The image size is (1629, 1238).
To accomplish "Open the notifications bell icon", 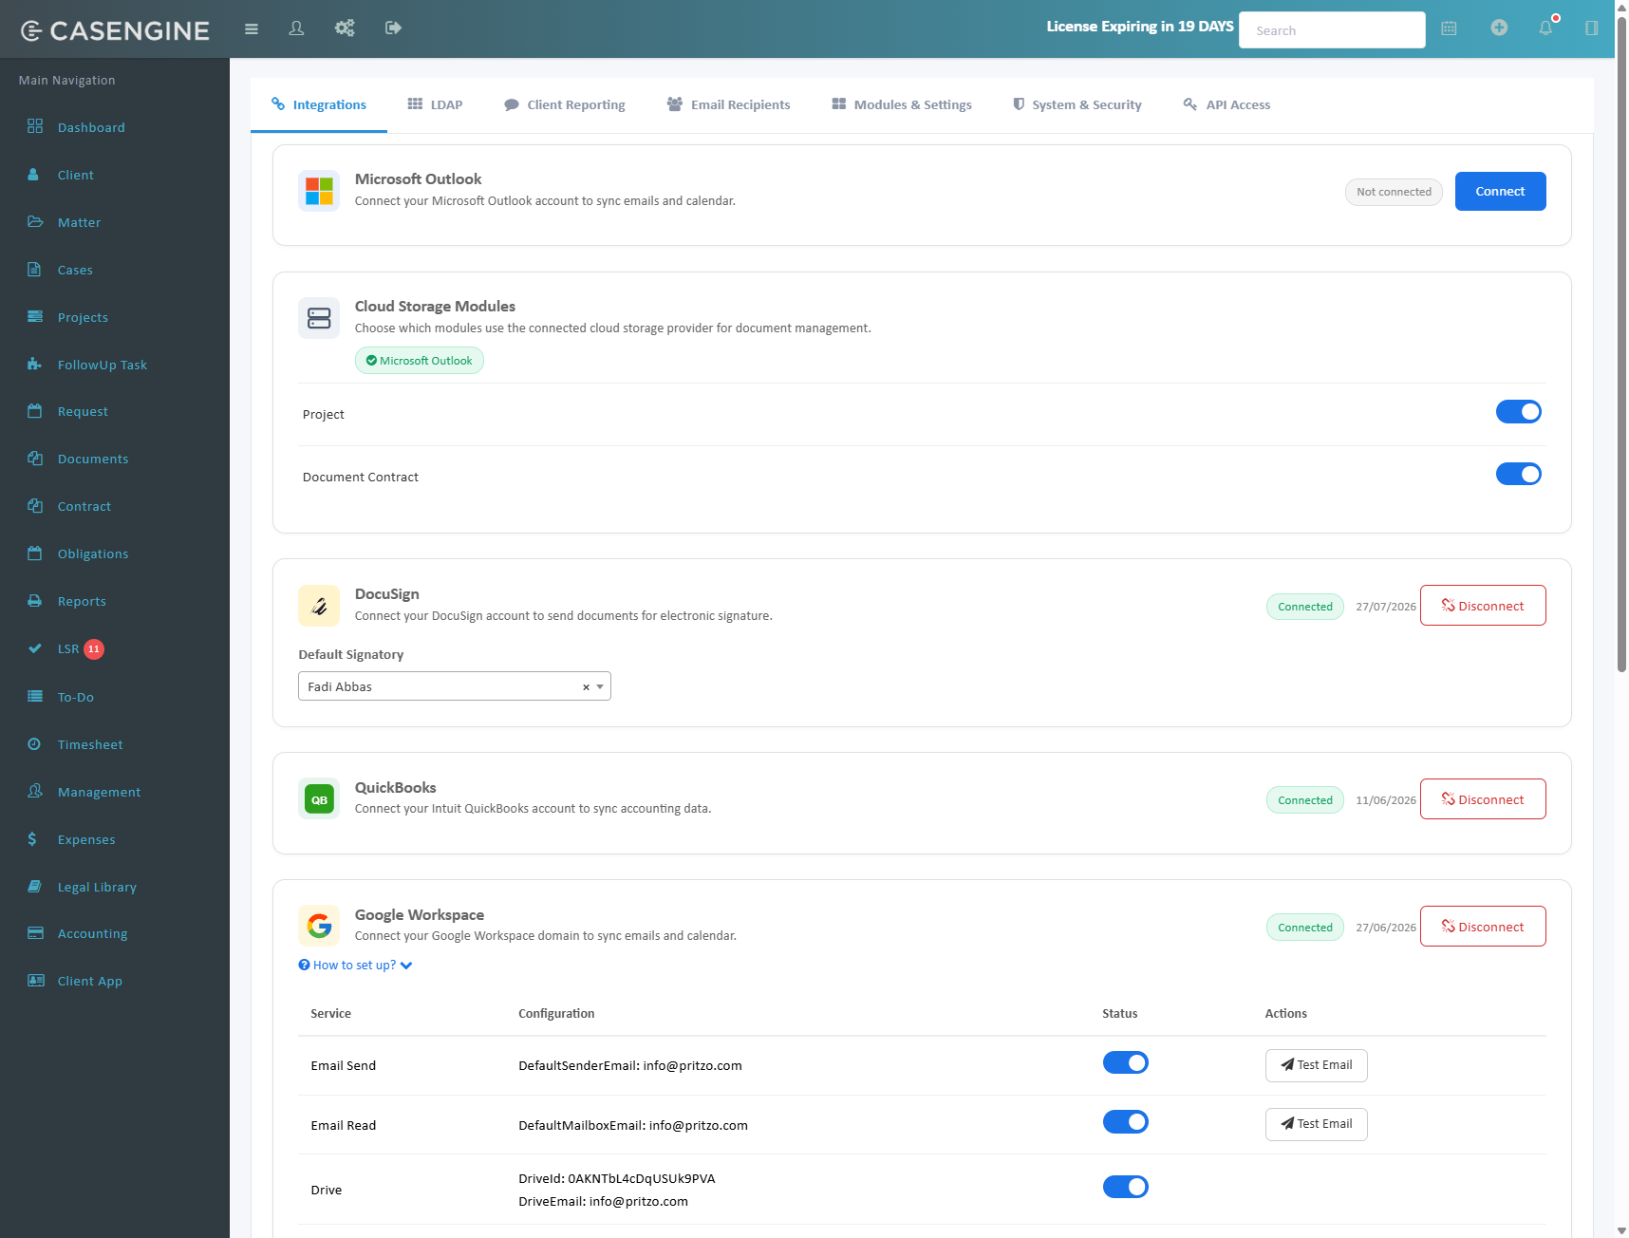I will coord(1546,28).
